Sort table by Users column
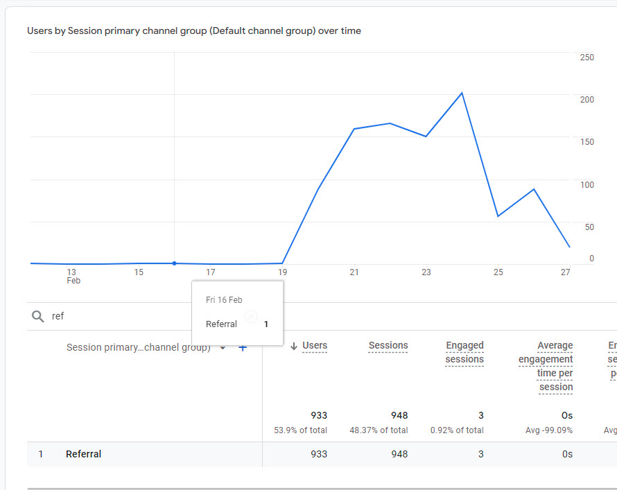This screenshot has width=617, height=490. pos(315,345)
